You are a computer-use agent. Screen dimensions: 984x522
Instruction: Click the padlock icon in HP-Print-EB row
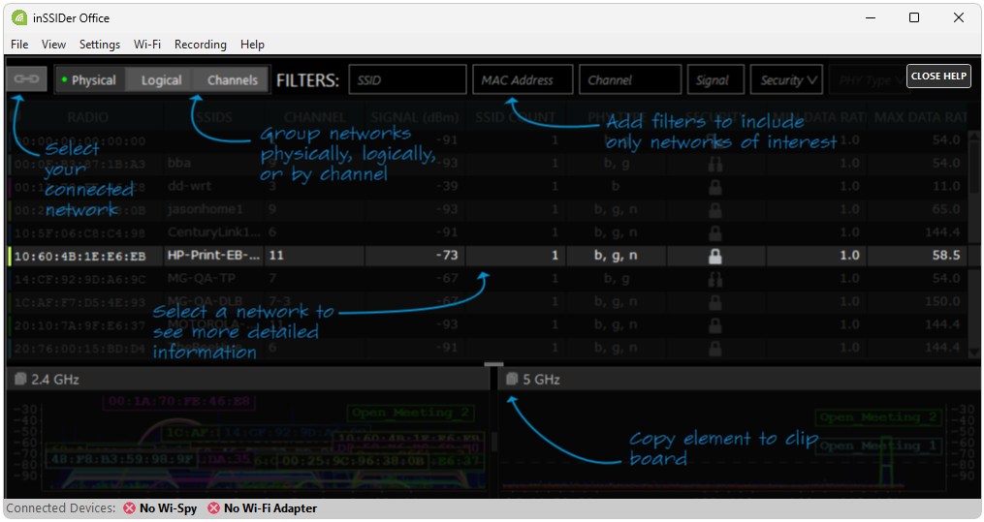714,256
